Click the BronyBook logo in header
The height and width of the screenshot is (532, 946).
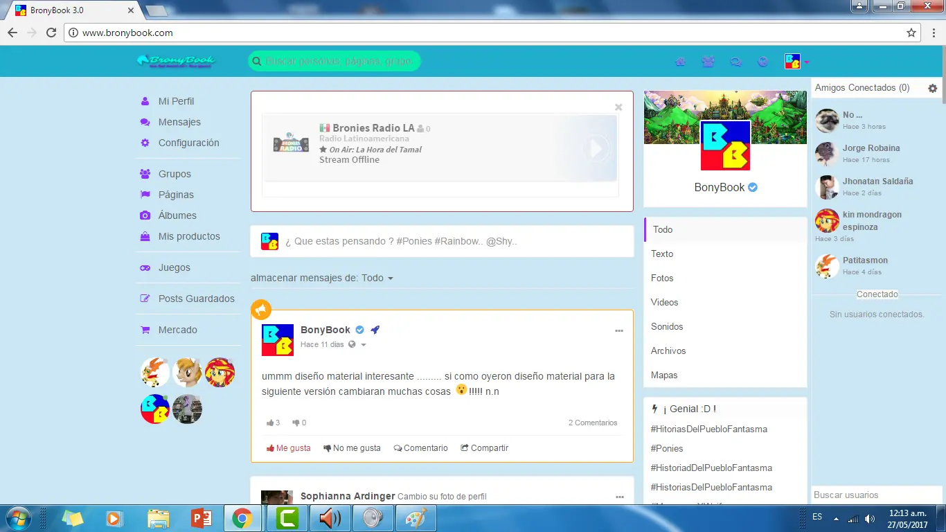coord(176,61)
